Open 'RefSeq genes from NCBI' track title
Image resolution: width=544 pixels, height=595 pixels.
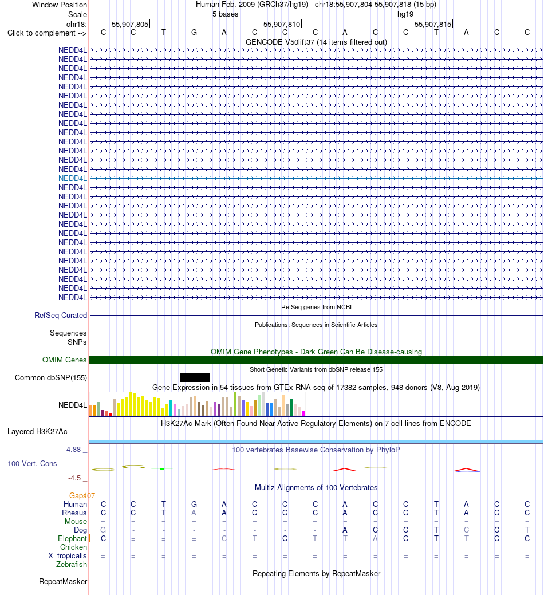tap(316, 307)
